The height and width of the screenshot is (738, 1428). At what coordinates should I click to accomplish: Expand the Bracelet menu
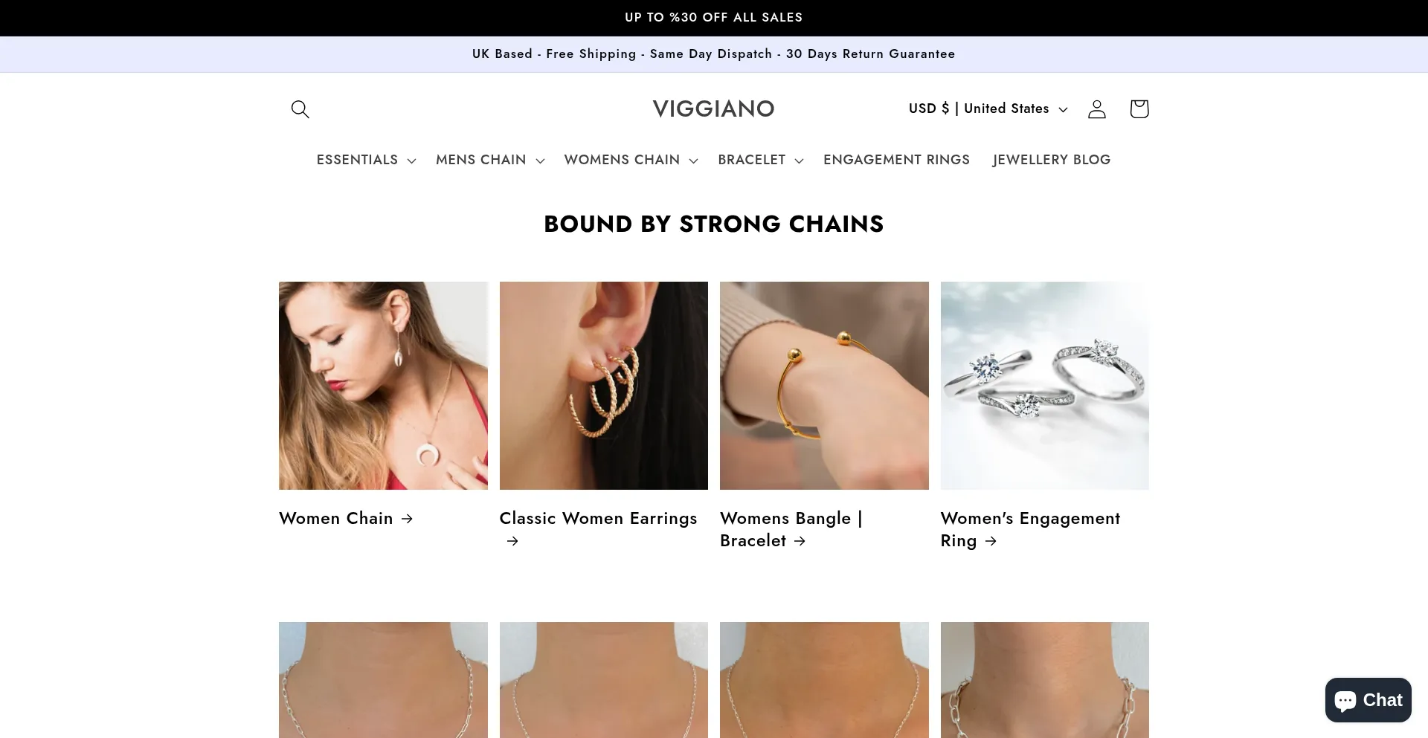(x=760, y=160)
